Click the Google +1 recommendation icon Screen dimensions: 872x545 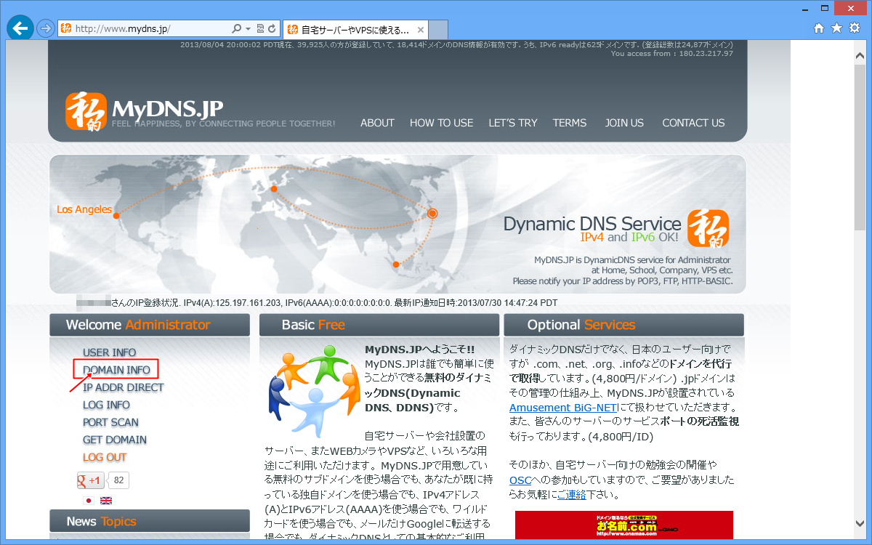pyautogui.click(x=90, y=480)
